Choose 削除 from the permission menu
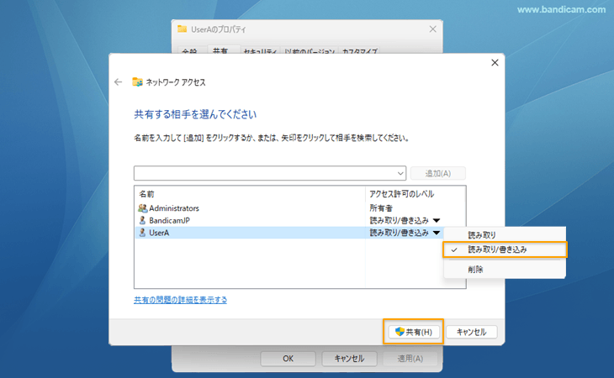The image size is (614, 378). [505, 270]
